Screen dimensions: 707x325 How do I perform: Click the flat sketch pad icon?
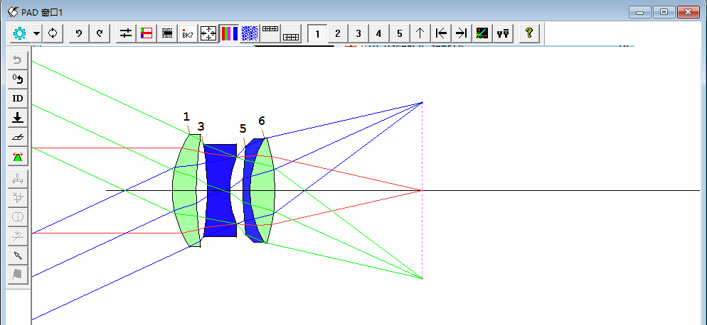(x=18, y=137)
